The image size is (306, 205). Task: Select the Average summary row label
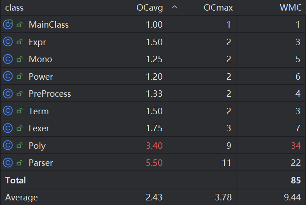pyautogui.click(x=21, y=198)
